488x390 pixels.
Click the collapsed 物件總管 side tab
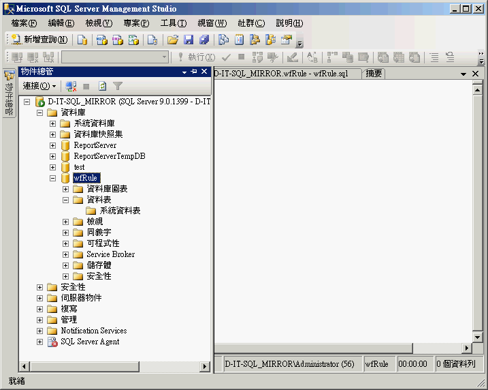[9, 93]
